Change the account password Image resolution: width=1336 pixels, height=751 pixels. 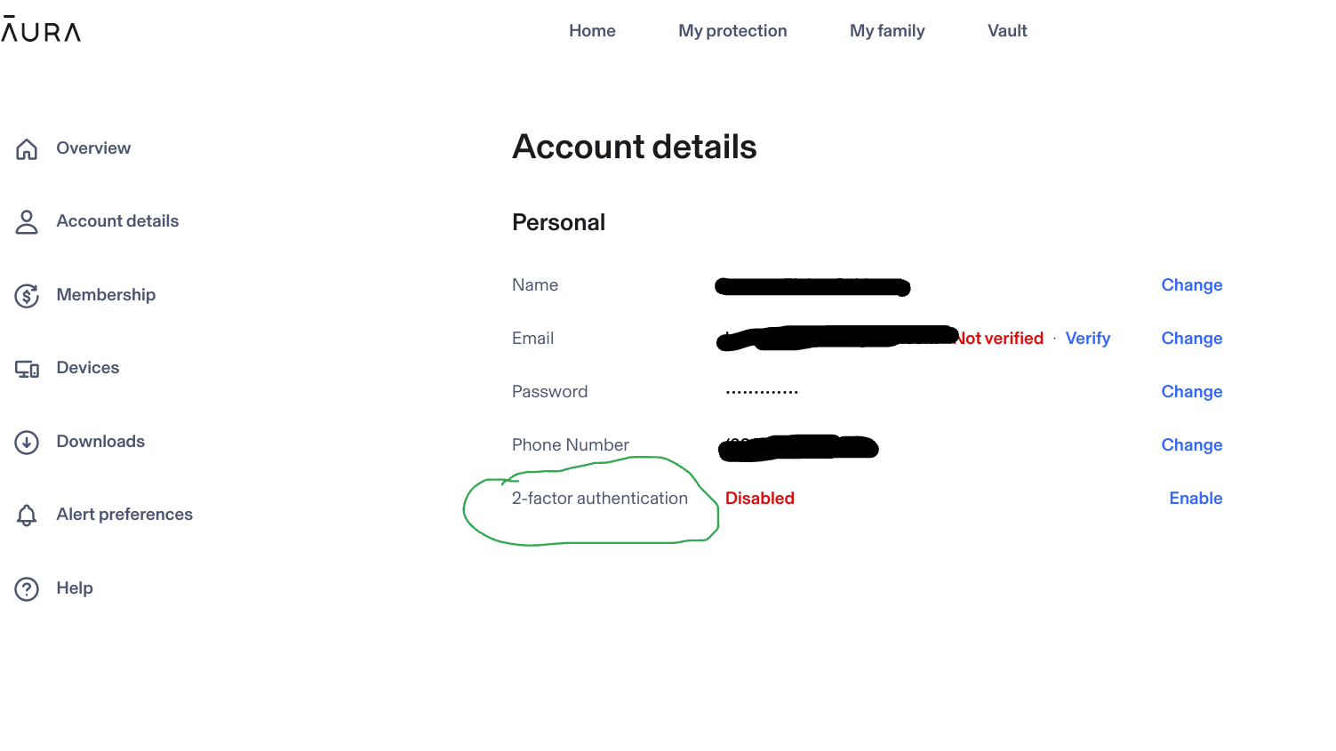(1191, 391)
